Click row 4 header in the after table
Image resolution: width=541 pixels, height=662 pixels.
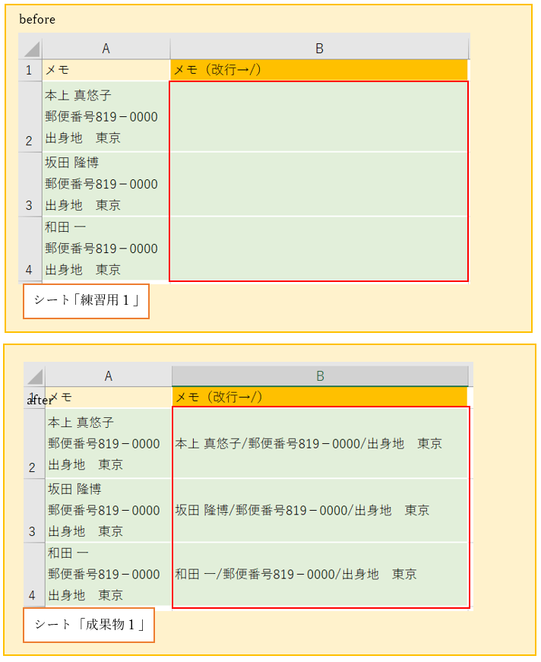pyautogui.click(x=33, y=575)
